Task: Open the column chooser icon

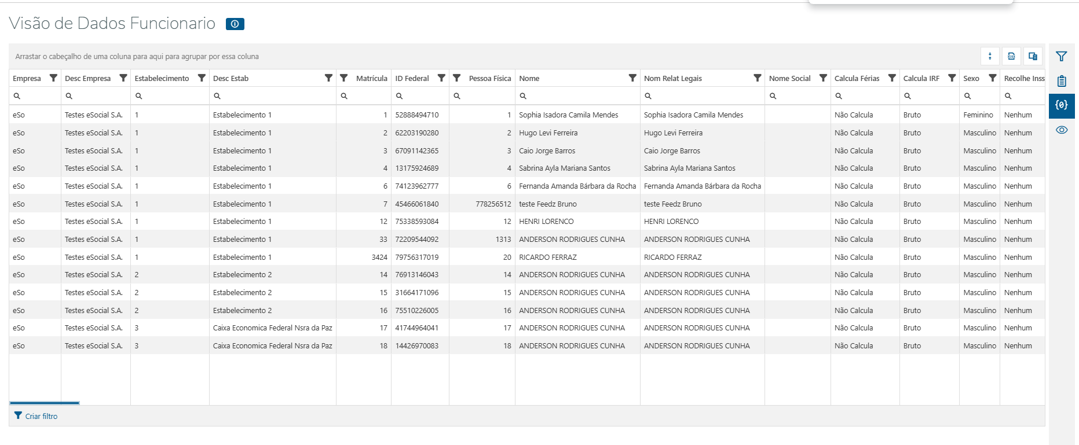Action: [x=1033, y=56]
